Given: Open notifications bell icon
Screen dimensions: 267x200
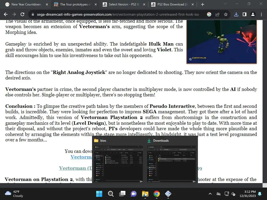Looking at the screenshot, I should coord(260,194).
